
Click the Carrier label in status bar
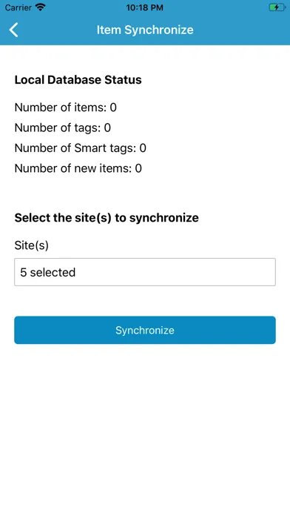pos(18,7)
